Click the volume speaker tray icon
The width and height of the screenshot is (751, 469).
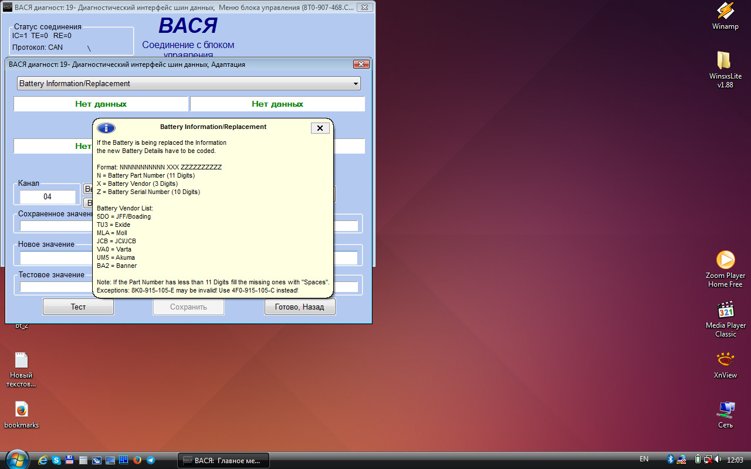coord(718,460)
